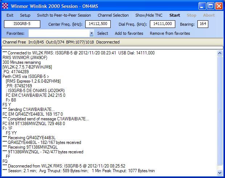Click log line 'FQ'
The height and width of the screenshot is (178, 225).
point(5,161)
